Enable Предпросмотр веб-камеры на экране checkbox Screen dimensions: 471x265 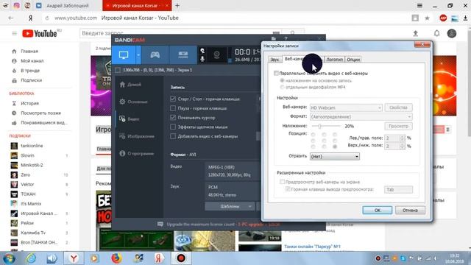pos(282,182)
